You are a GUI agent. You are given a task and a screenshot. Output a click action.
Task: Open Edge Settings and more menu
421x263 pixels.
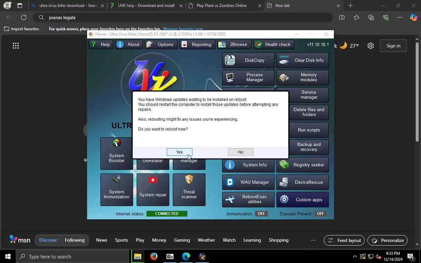click(x=400, y=17)
